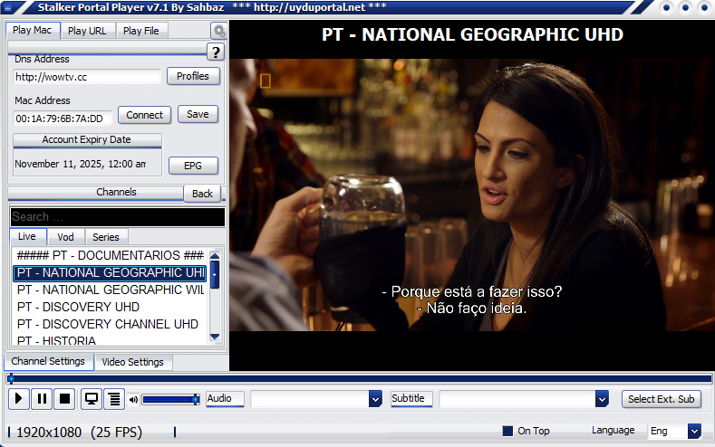Click the expiry date November 11, 2025 text

coord(81,164)
